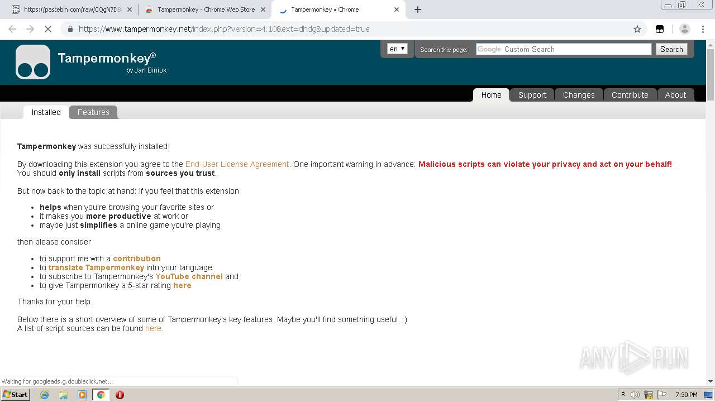Open the translate Tampermonkey link
The height and width of the screenshot is (402, 715).
click(x=96, y=267)
